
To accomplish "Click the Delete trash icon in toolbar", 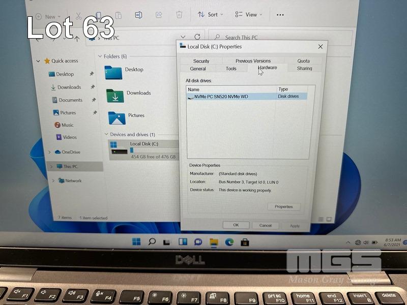I will tap(179, 15).
